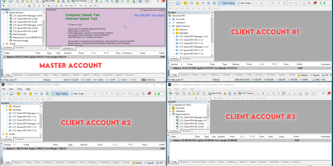Select crosshair tool in ICMarkets window toolbar

coord(175,98)
